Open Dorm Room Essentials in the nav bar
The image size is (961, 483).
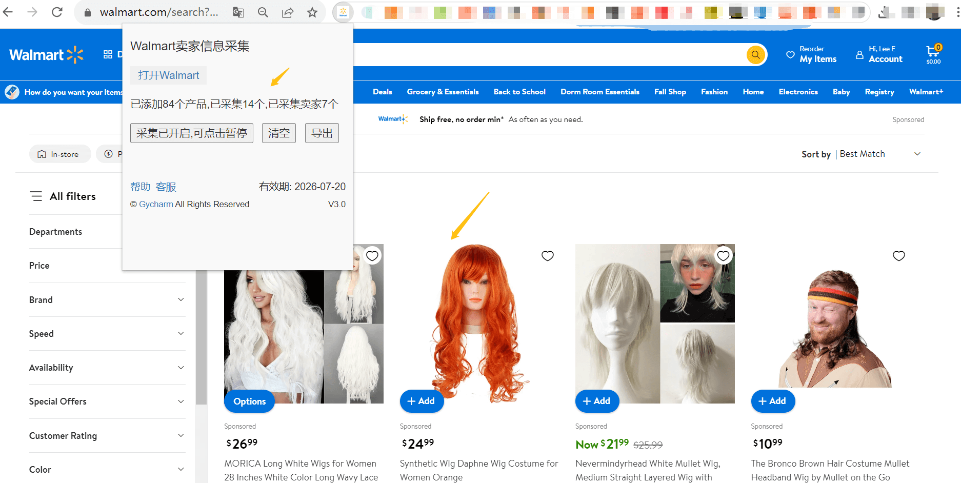point(600,92)
